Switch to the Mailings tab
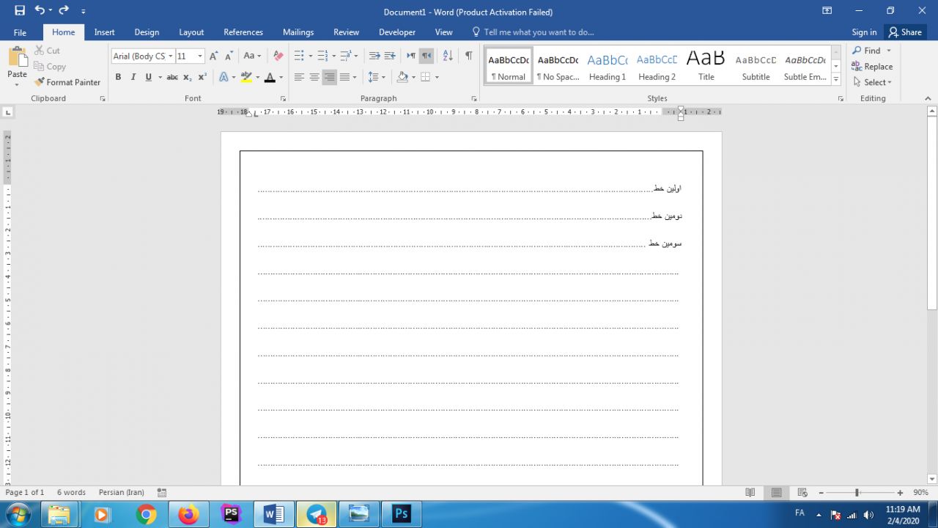The height and width of the screenshot is (528, 938). coord(298,32)
